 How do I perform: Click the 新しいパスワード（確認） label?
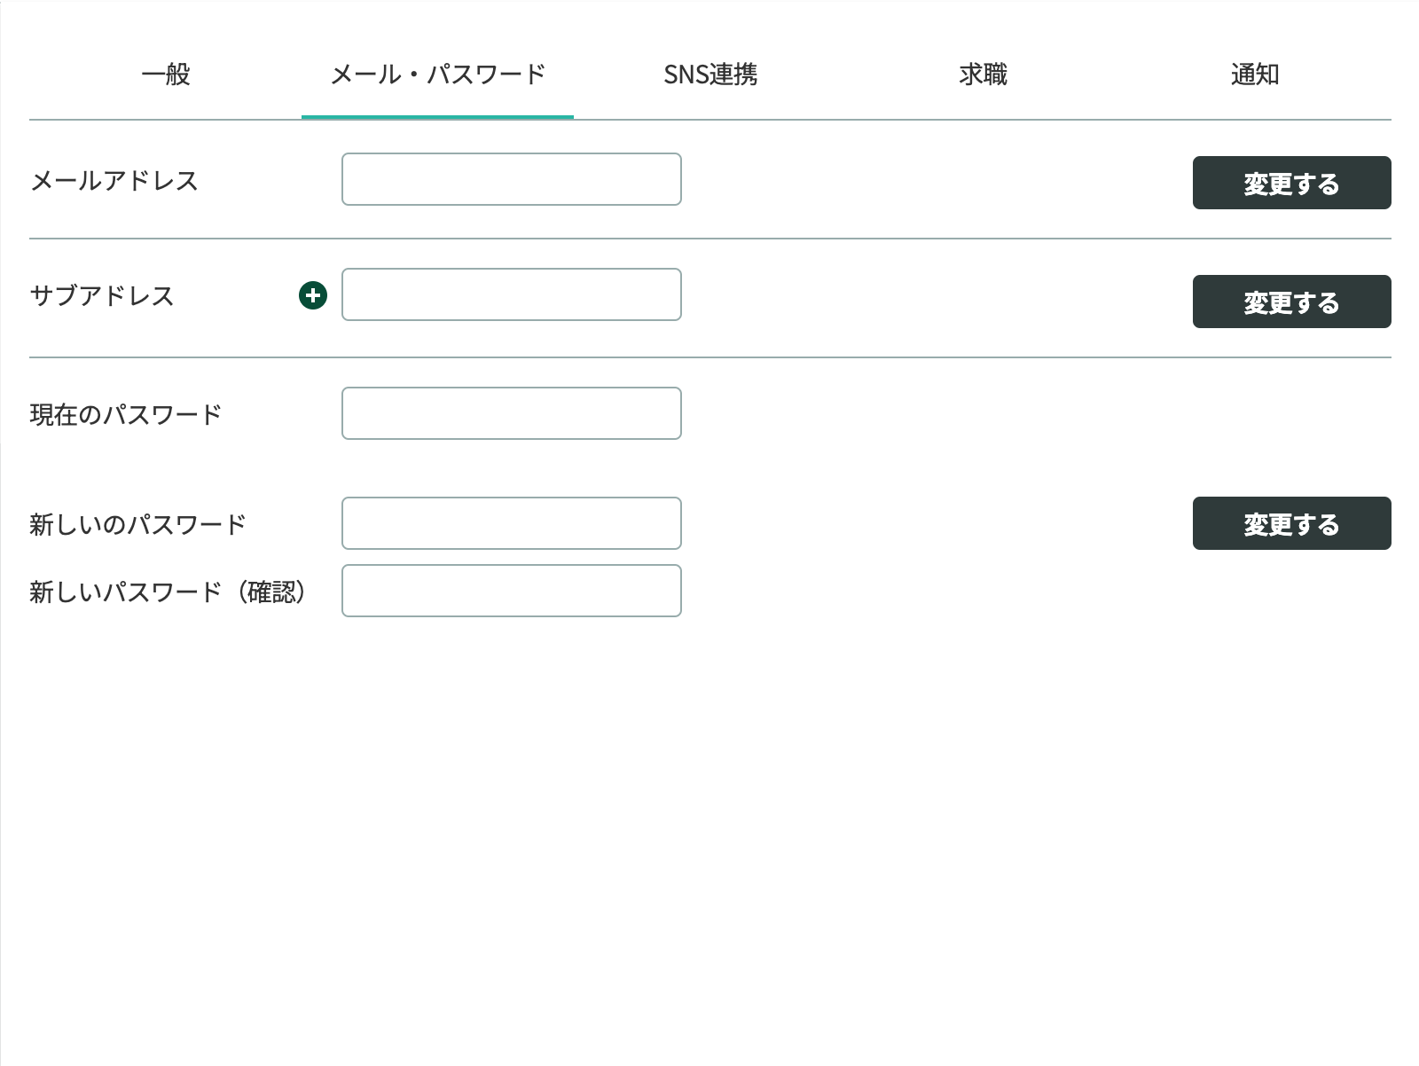point(169,592)
